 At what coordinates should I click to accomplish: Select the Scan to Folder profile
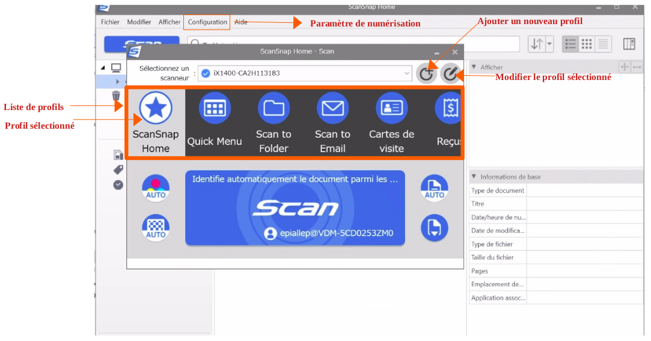pyautogui.click(x=273, y=123)
